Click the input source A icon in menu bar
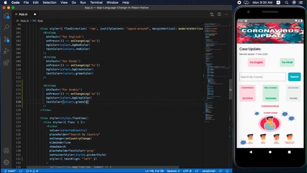Viewport: 307px width, 173px height. (x=278, y=2)
